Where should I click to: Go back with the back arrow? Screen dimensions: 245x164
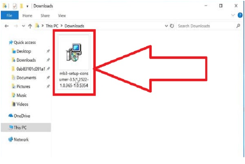6,26
